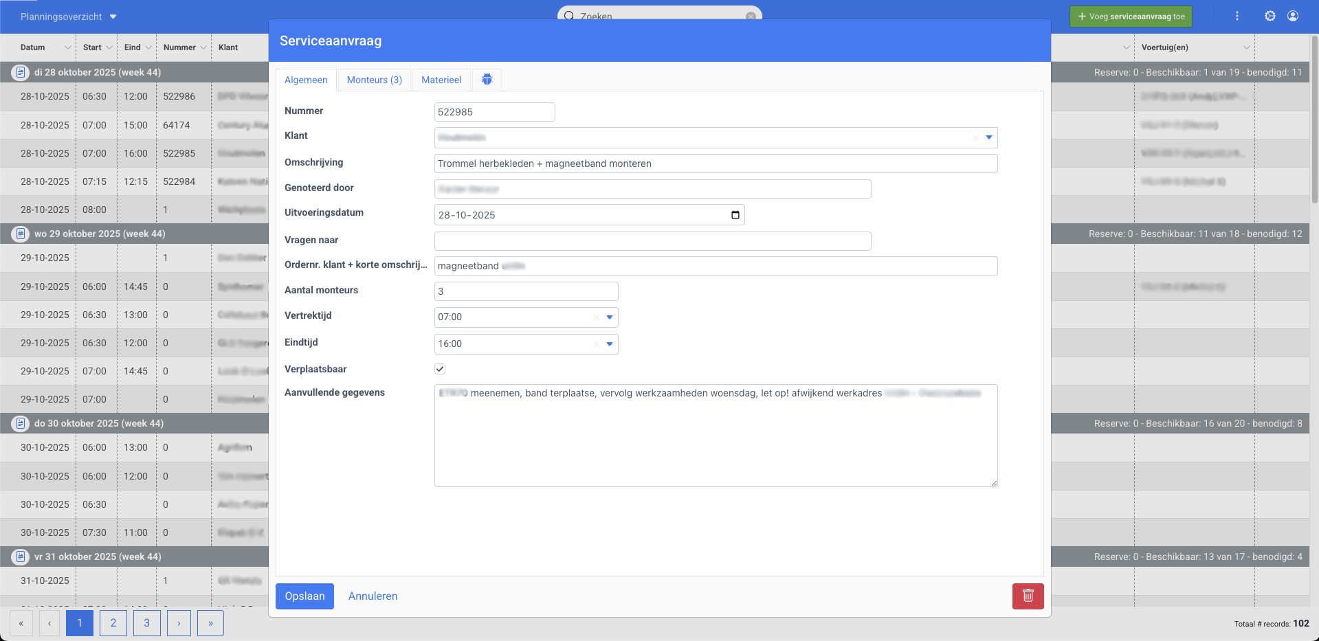Switch to the Materieel tab
This screenshot has width=1319, height=641.
pos(441,80)
